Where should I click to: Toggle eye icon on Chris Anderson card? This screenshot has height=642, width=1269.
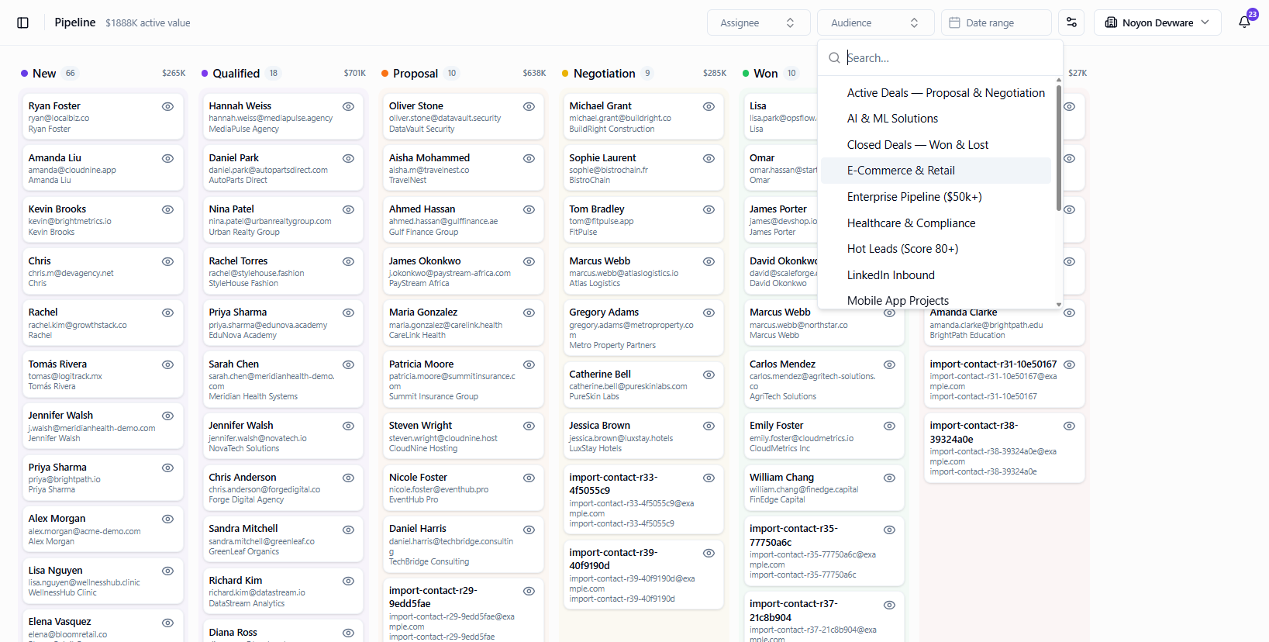(348, 478)
